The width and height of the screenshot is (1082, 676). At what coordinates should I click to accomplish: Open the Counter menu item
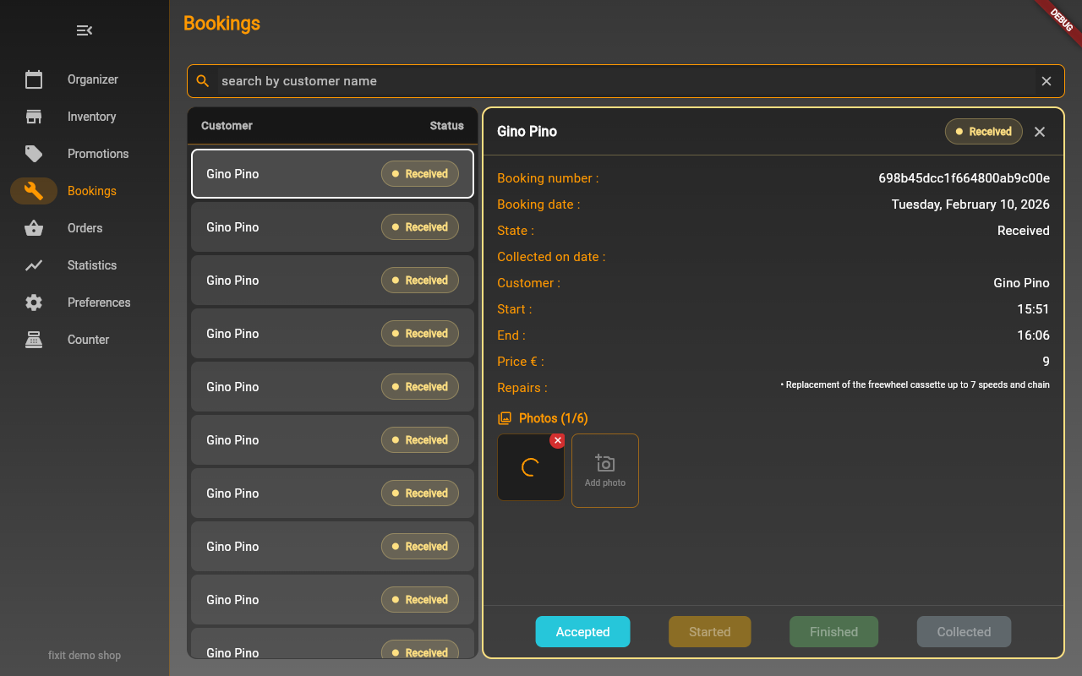[85, 340]
